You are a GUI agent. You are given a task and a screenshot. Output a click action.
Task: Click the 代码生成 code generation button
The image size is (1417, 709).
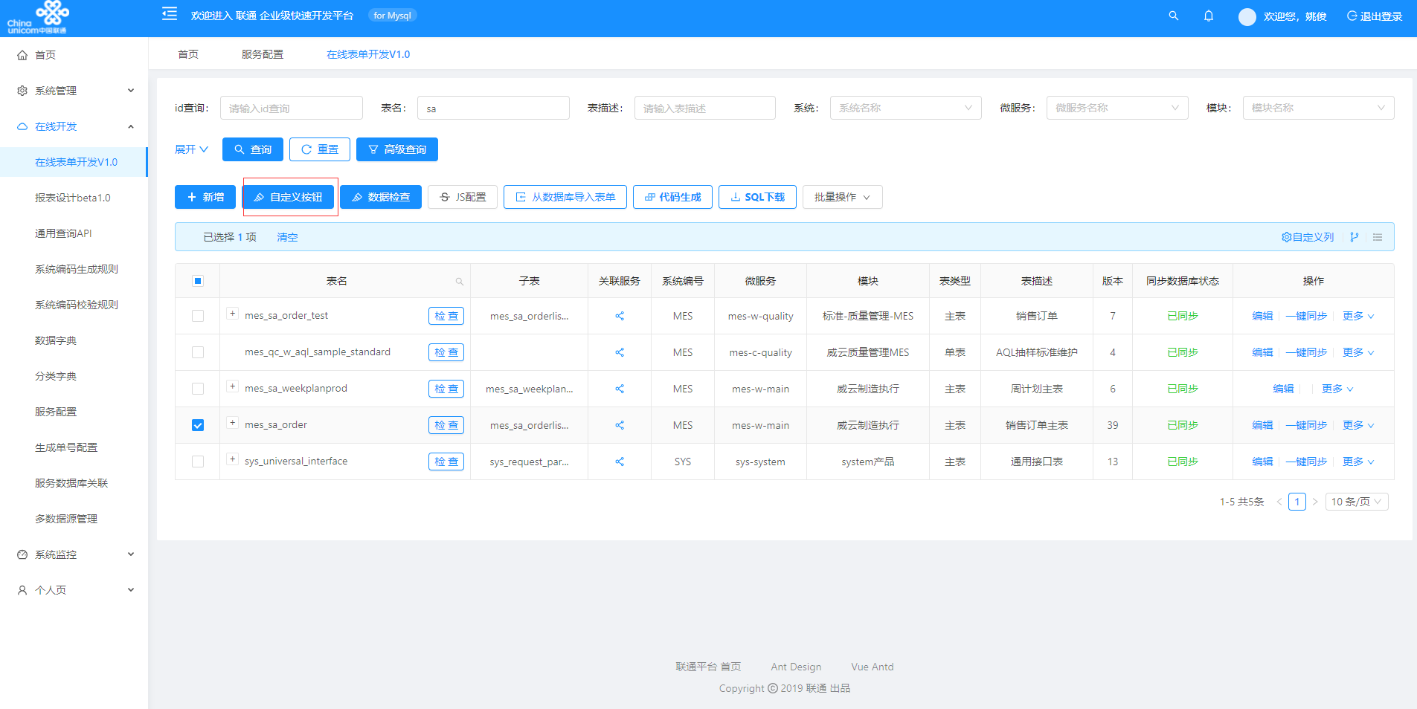(672, 197)
